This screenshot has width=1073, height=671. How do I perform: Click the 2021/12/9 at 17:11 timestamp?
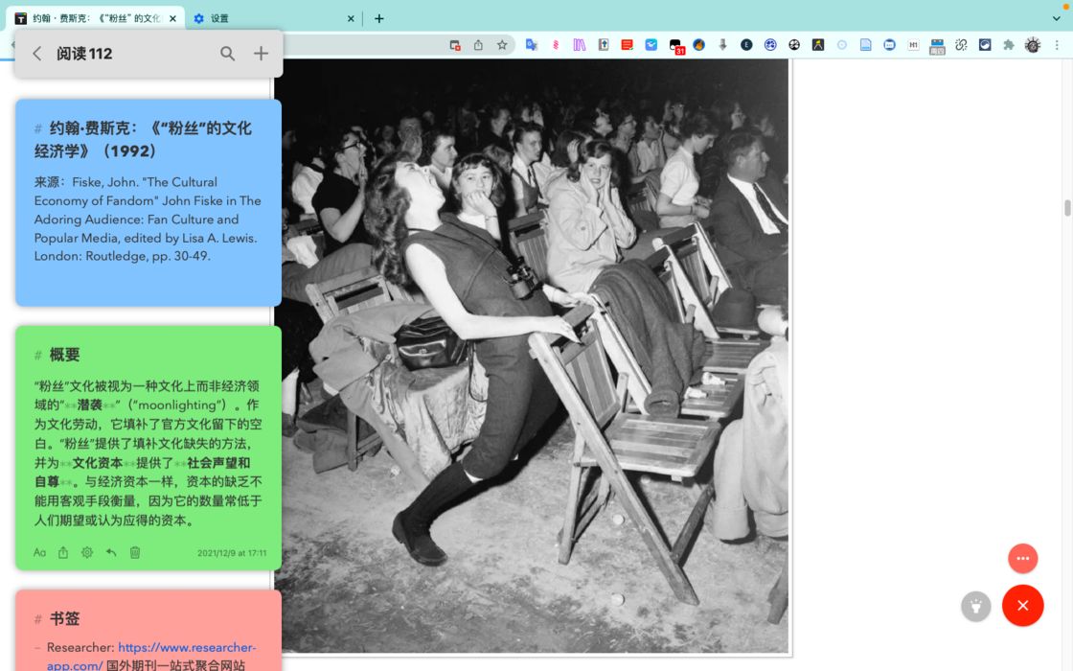pos(232,553)
